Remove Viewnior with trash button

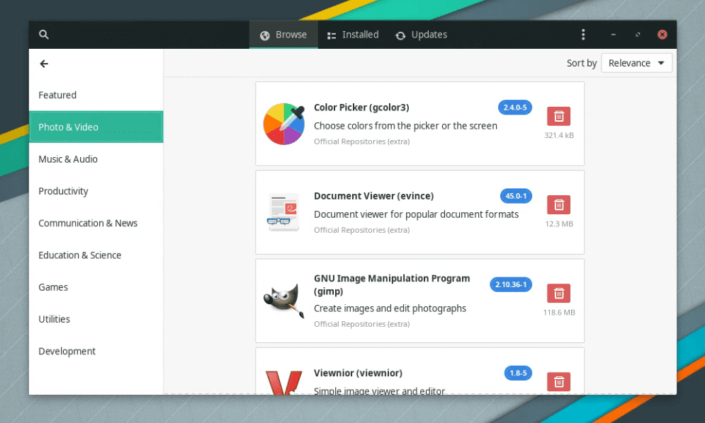pyautogui.click(x=558, y=382)
